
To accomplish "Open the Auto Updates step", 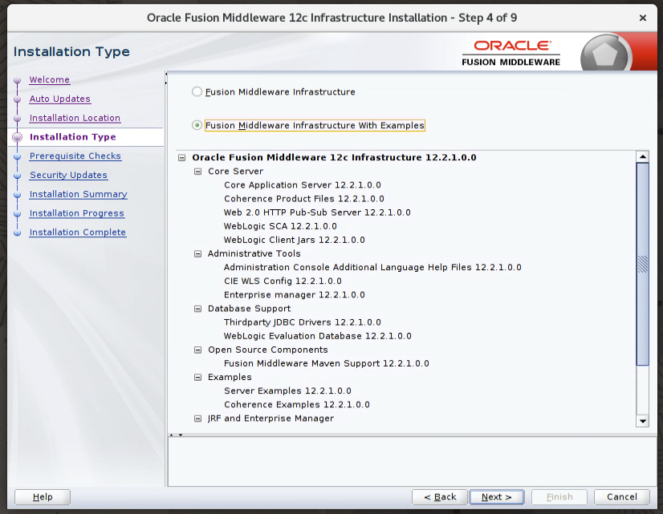I will click(60, 99).
